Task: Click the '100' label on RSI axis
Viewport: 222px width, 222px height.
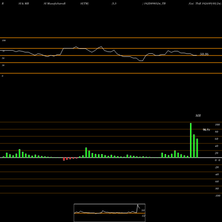Action: pyautogui.click(x=4, y=40)
